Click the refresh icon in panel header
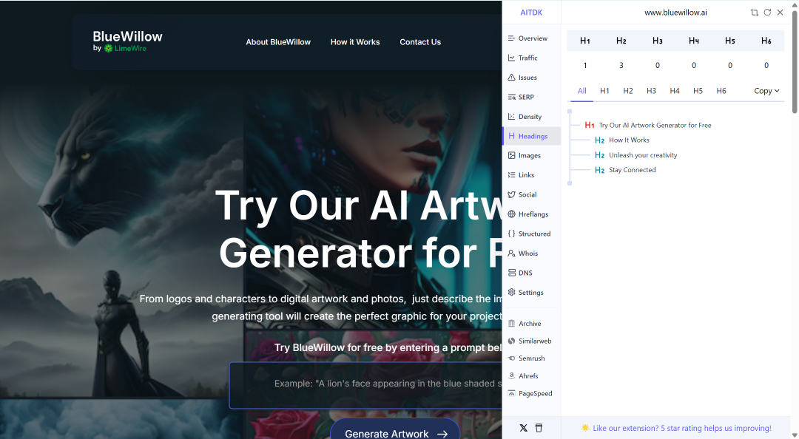The width and height of the screenshot is (799, 439). (767, 13)
